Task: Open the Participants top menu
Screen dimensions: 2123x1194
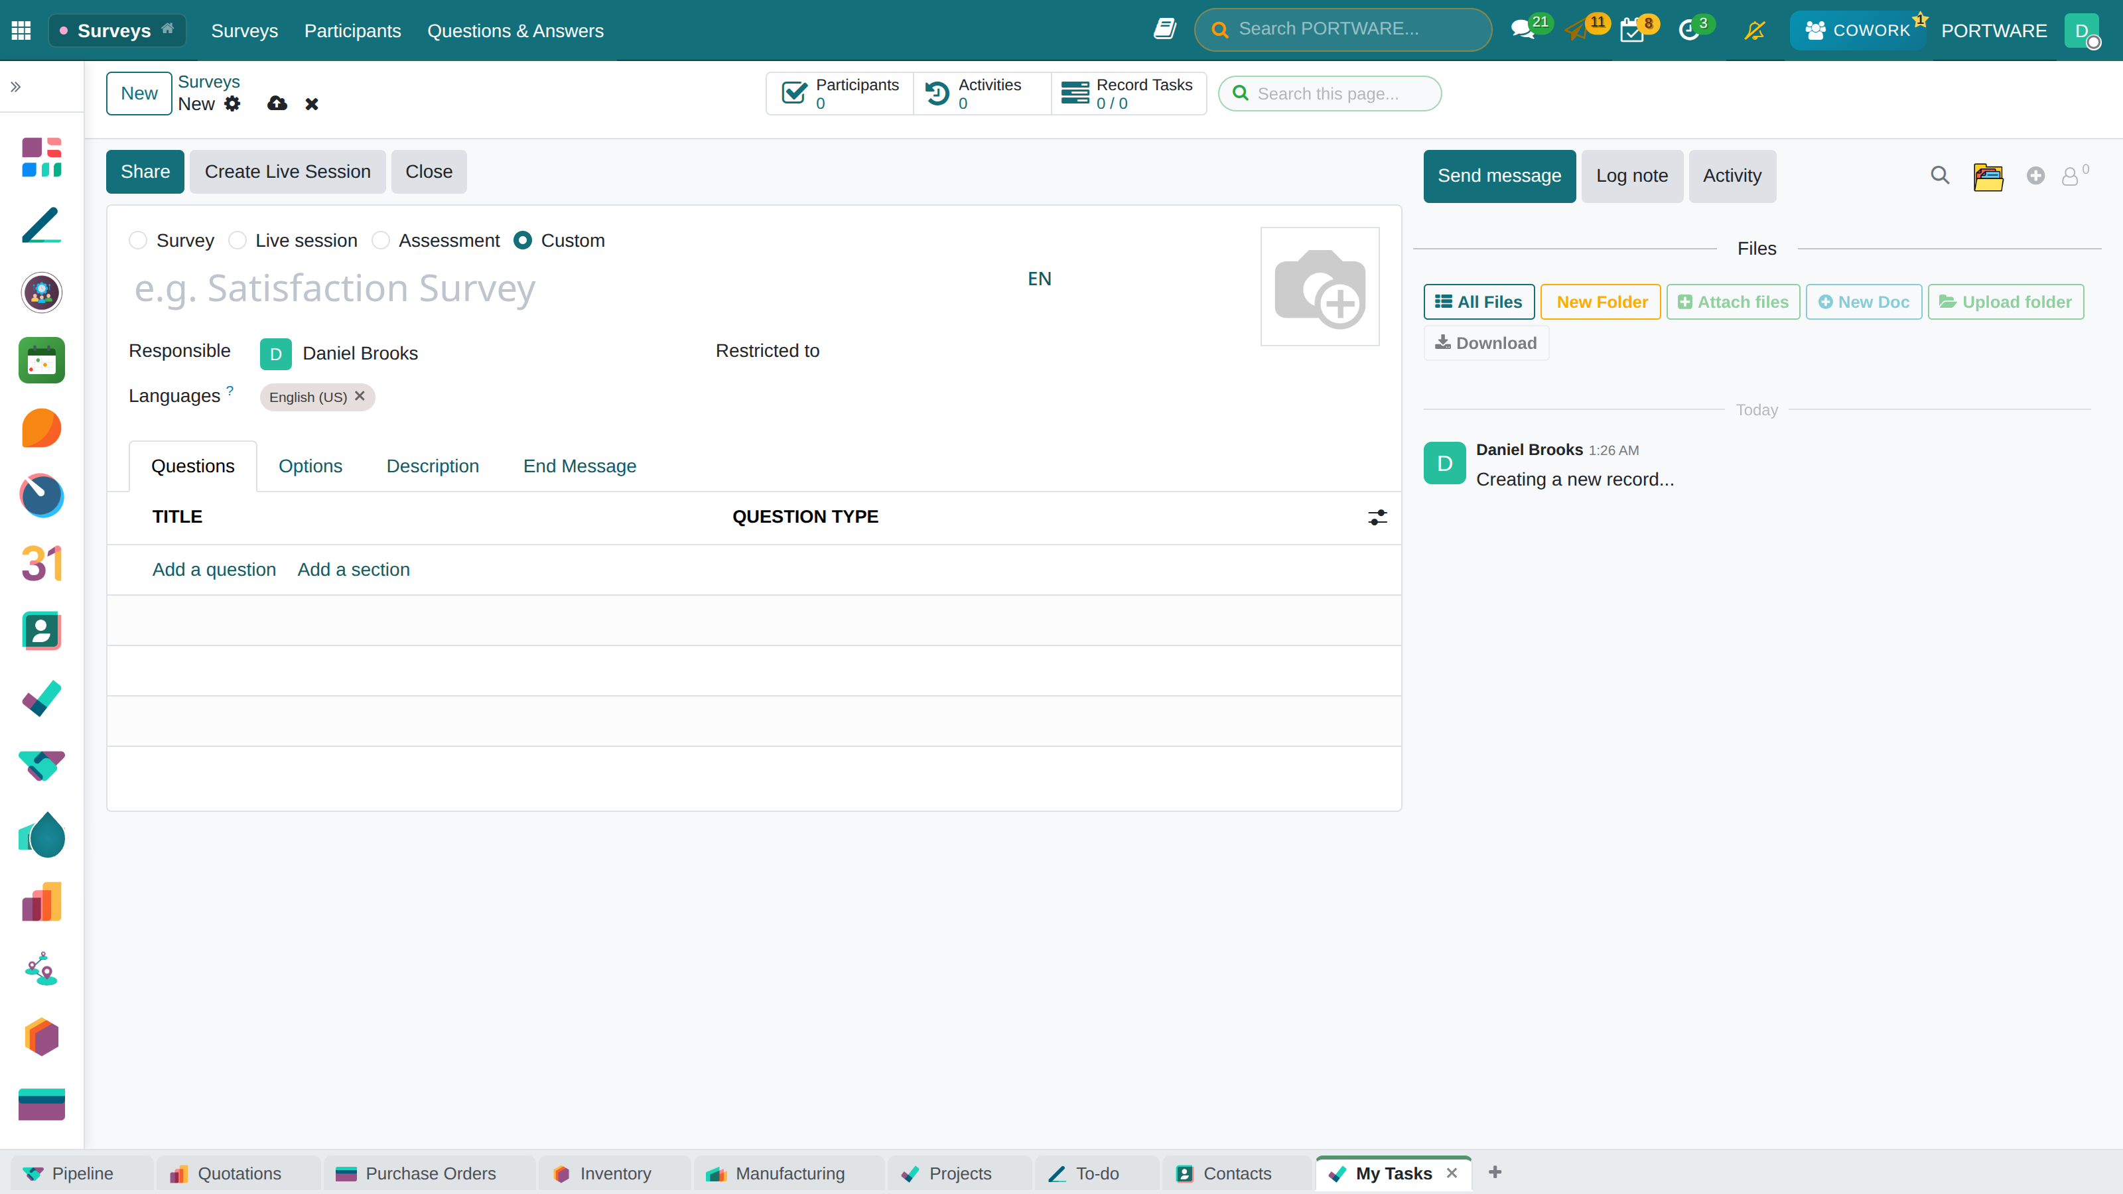Action: [x=353, y=31]
